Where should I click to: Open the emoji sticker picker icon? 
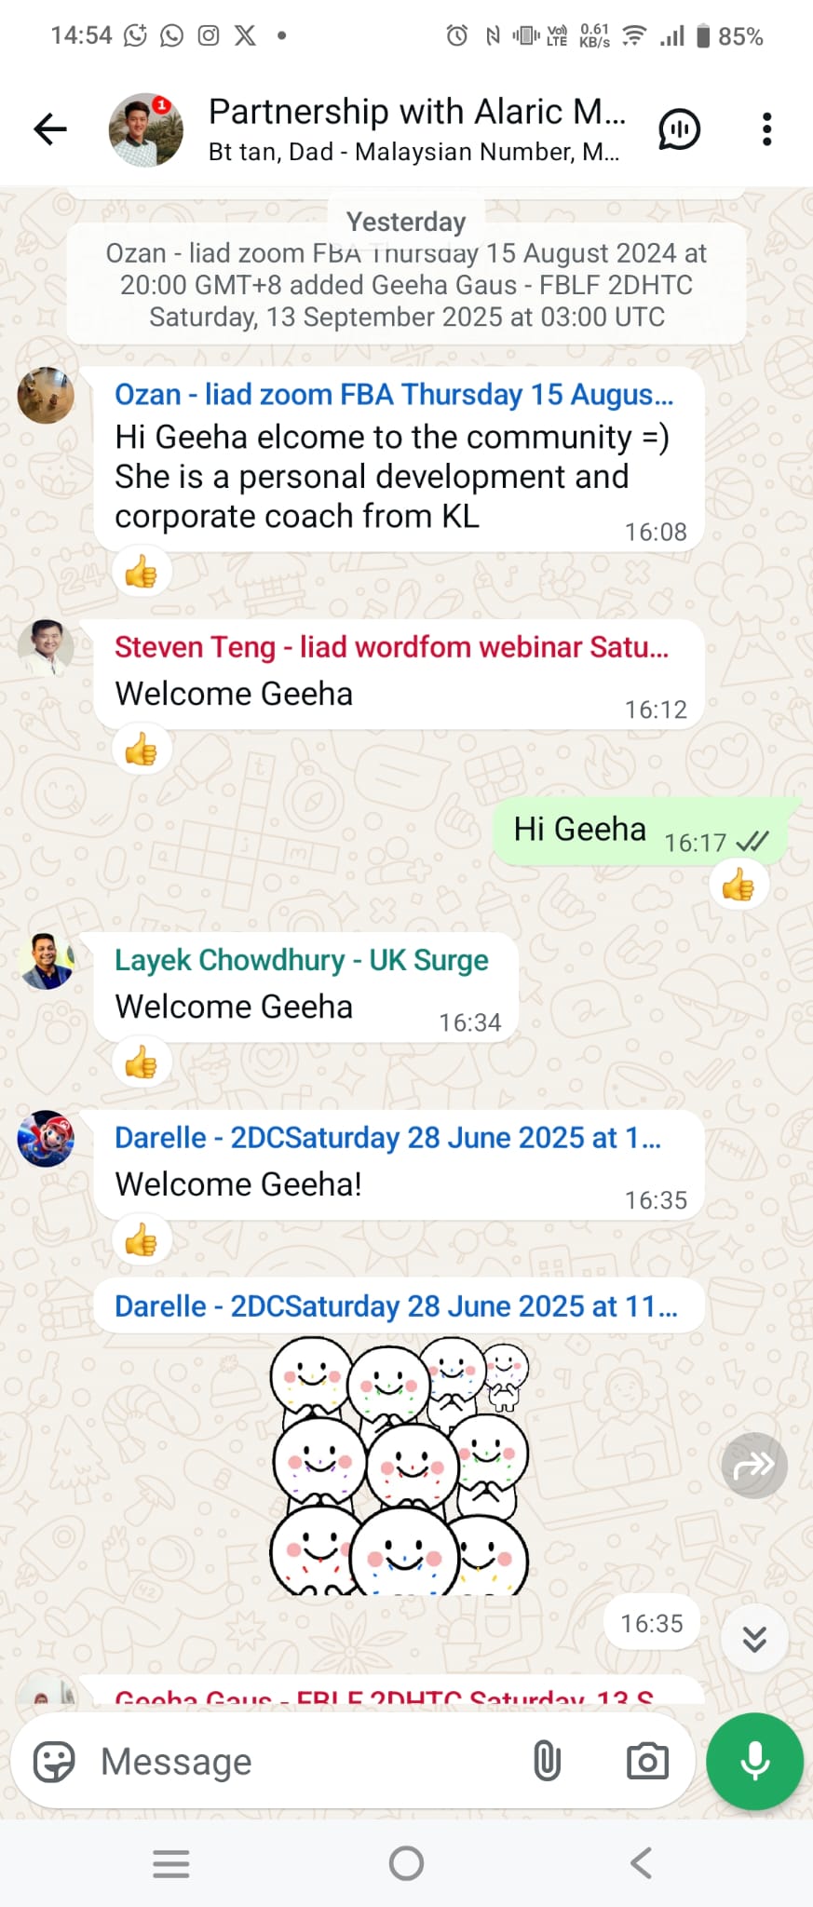pos(54,1762)
